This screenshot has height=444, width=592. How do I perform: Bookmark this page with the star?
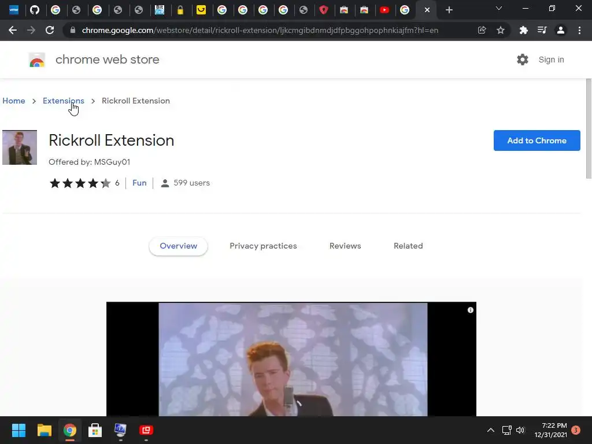coord(501,30)
